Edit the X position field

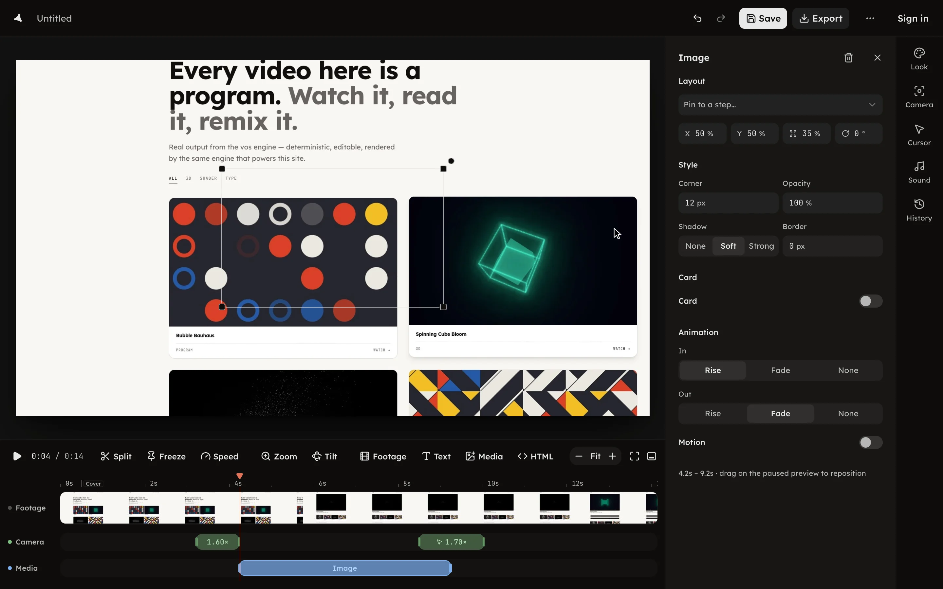(x=702, y=134)
